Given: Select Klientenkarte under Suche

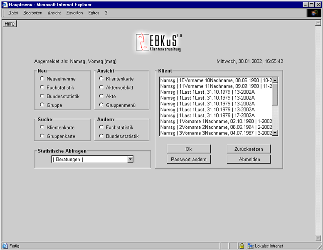Looking at the screenshot, I should click(x=42, y=127).
